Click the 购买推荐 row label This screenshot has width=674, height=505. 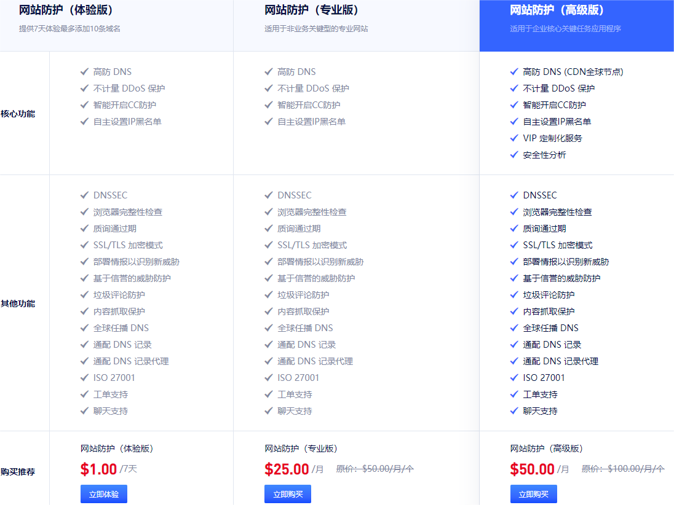tap(18, 472)
